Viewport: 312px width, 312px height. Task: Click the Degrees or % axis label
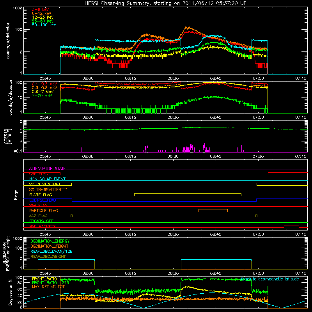click(x=10, y=292)
